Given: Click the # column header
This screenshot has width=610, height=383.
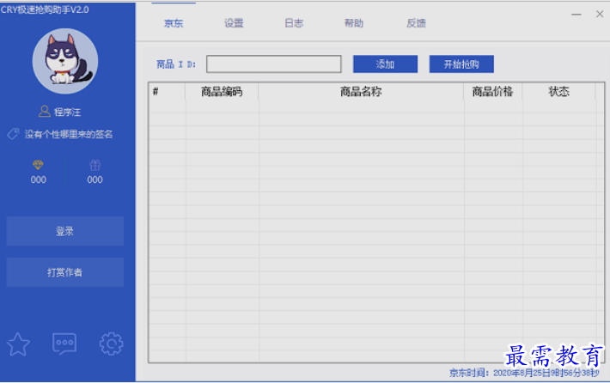Looking at the screenshot, I should pos(167,92).
